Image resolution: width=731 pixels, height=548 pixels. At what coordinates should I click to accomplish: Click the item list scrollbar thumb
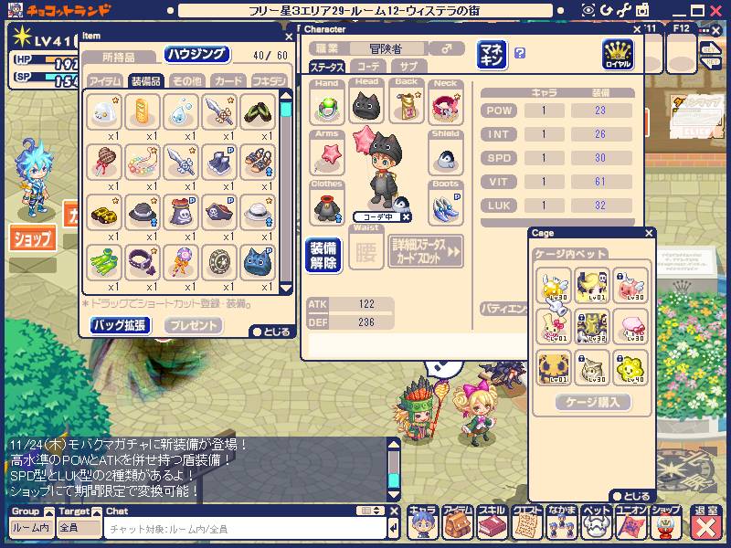[x=286, y=110]
